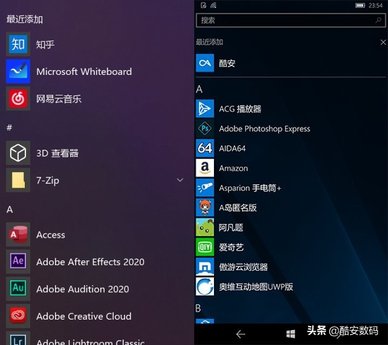Open Adobe Audition 2020 icon
388x345 pixels.
click(x=18, y=289)
